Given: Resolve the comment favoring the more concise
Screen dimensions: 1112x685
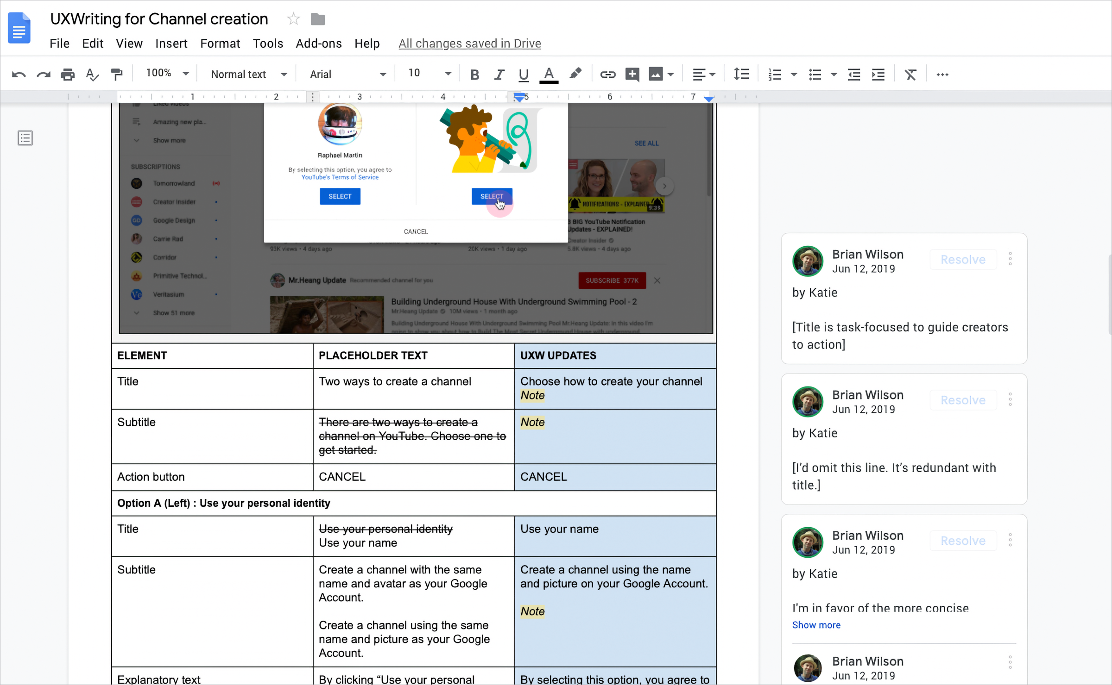Looking at the screenshot, I should (x=963, y=541).
